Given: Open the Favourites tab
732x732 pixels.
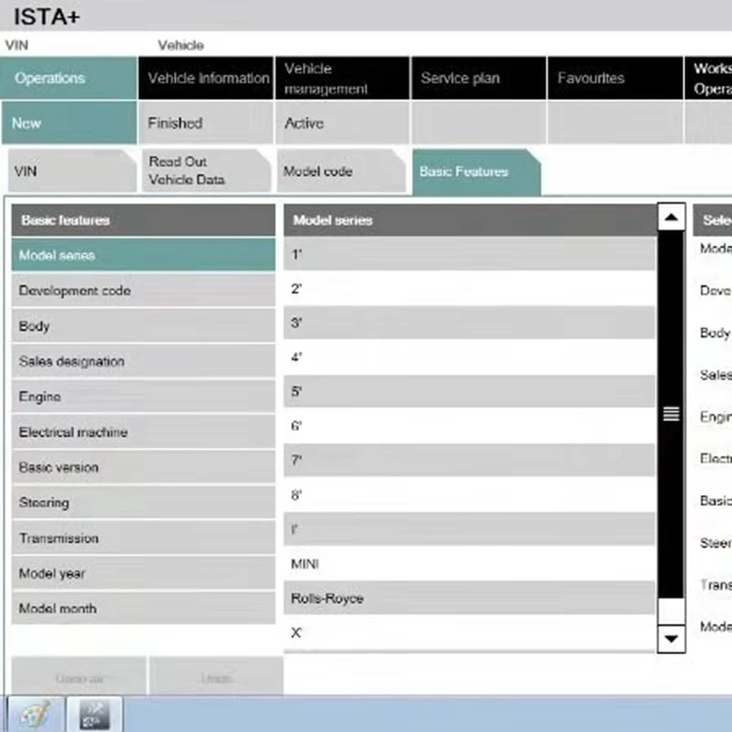Looking at the screenshot, I should click(615, 78).
